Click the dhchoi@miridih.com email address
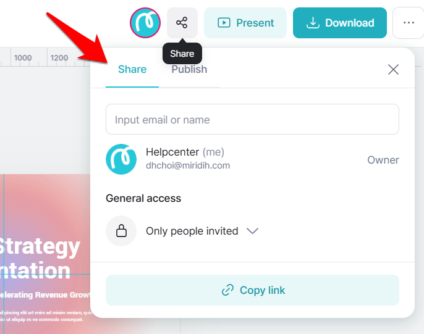The image size is (424, 334). 188,165
